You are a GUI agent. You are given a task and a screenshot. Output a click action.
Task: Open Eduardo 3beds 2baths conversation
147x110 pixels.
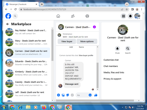27,63
